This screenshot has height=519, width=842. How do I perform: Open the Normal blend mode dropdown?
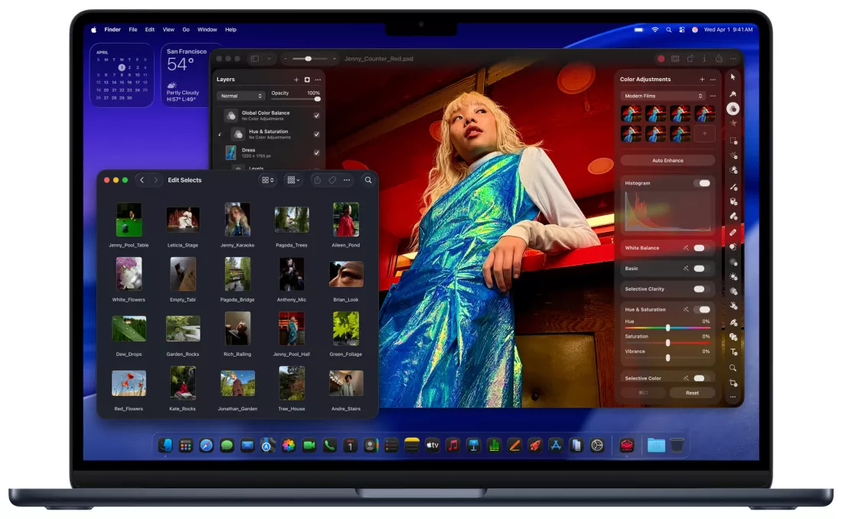coord(240,96)
